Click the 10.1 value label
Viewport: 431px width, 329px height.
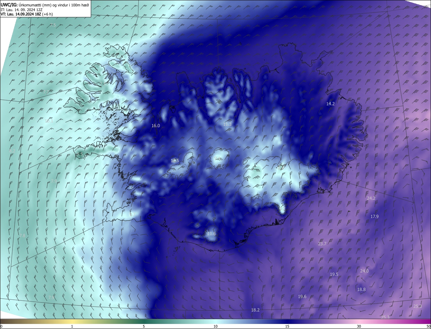[x=49, y=121]
